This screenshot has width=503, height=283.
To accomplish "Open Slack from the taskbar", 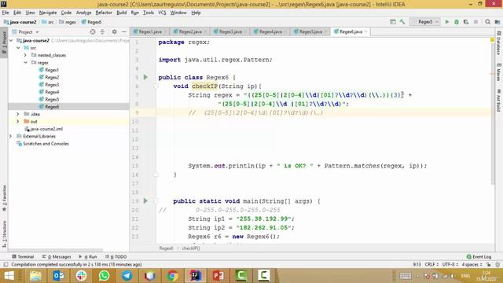I will (x=81, y=276).
